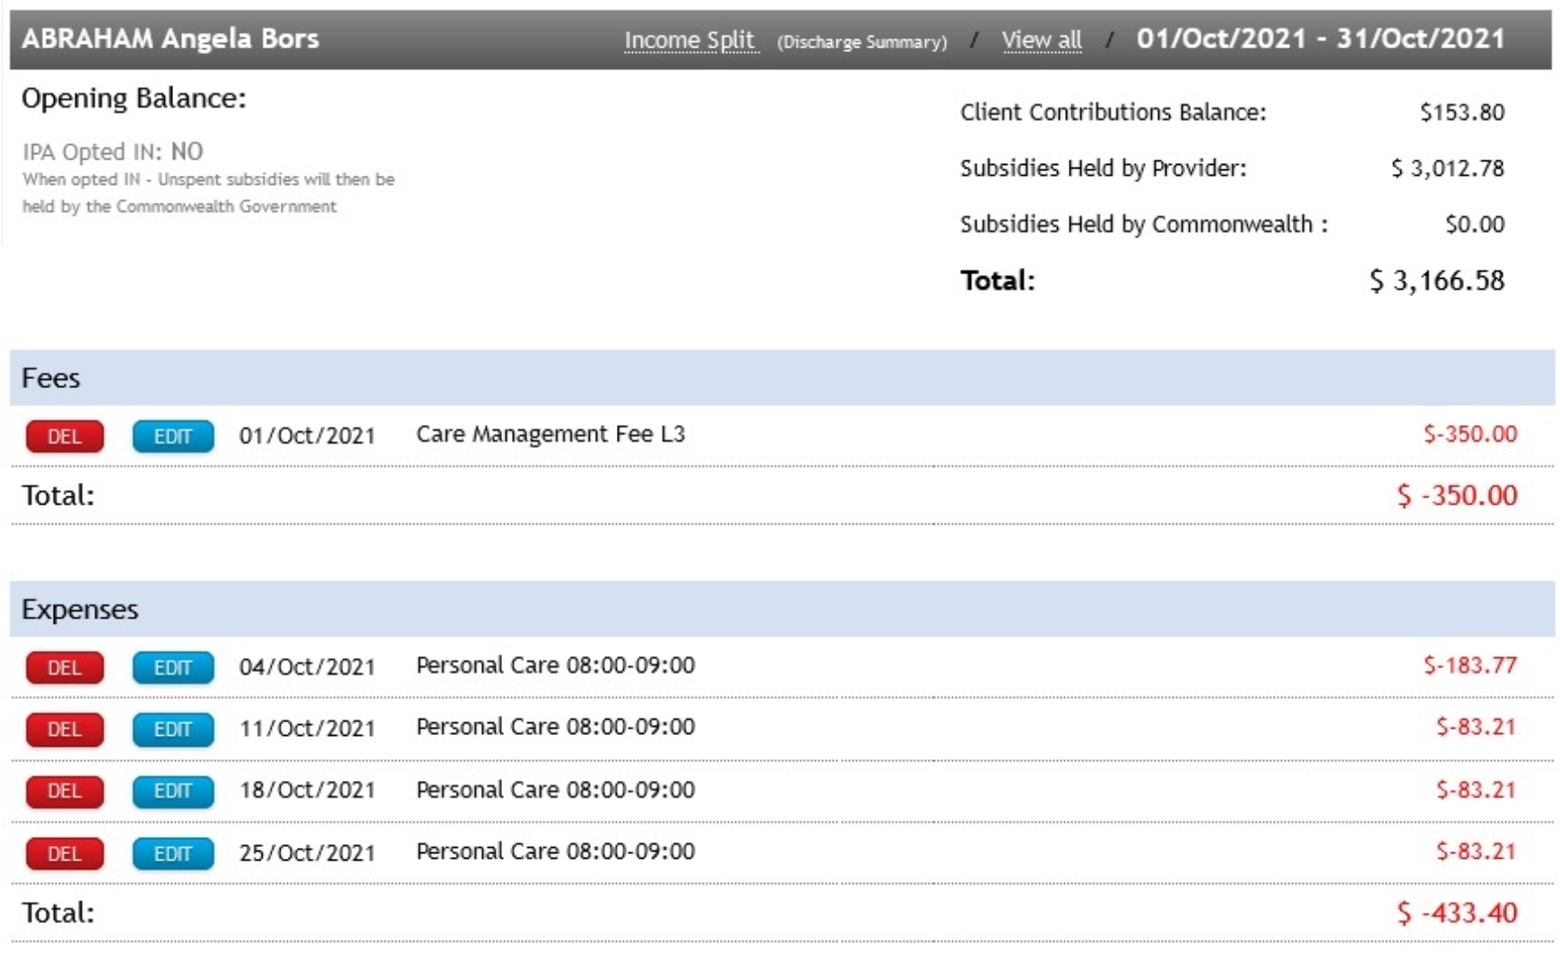Edit the Personal Care expense dated 18/Oct/2021
Viewport: 1560px width, 960px height.
click(x=173, y=791)
